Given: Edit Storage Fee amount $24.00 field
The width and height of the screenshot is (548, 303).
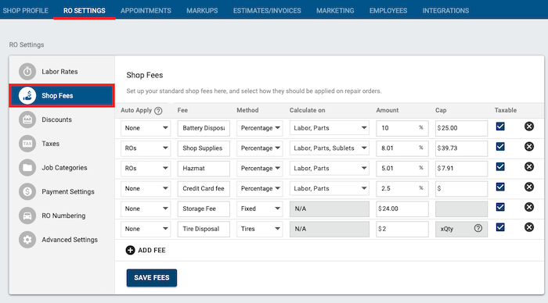Looking at the screenshot, I should click(402, 209).
